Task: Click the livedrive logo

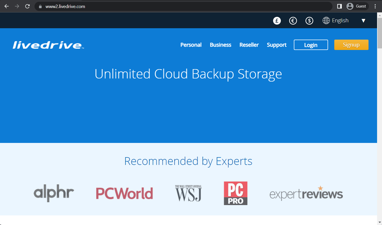Action: [x=47, y=45]
